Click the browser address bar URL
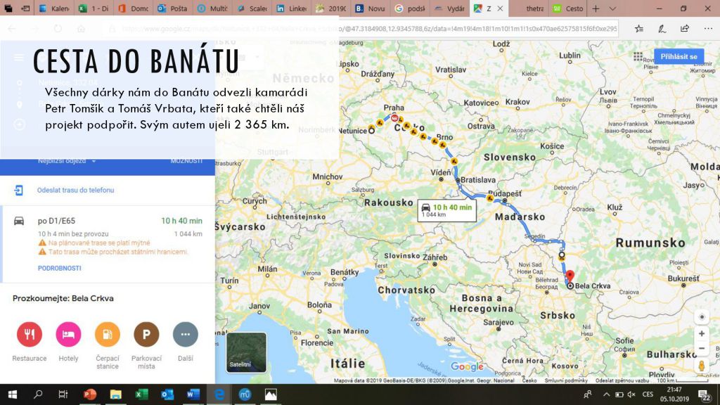 tap(363, 28)
